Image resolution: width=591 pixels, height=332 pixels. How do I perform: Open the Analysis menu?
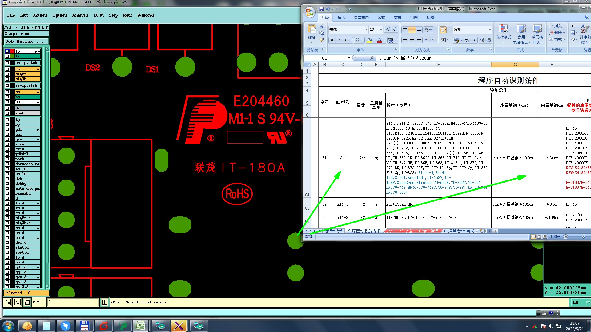pos(80,15)
